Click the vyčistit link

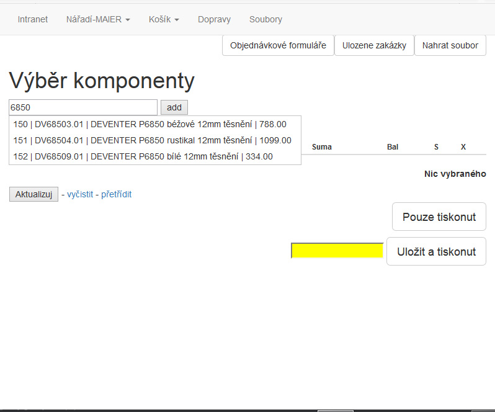coord(80,194)
